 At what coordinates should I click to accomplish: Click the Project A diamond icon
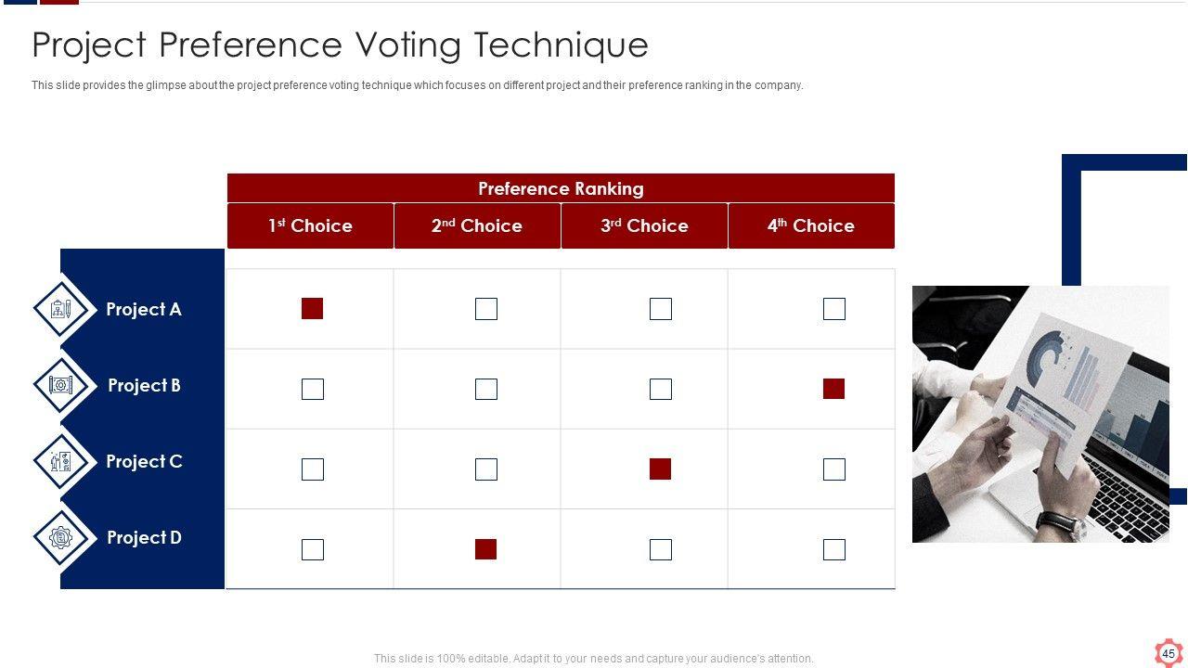click(61, 309)
